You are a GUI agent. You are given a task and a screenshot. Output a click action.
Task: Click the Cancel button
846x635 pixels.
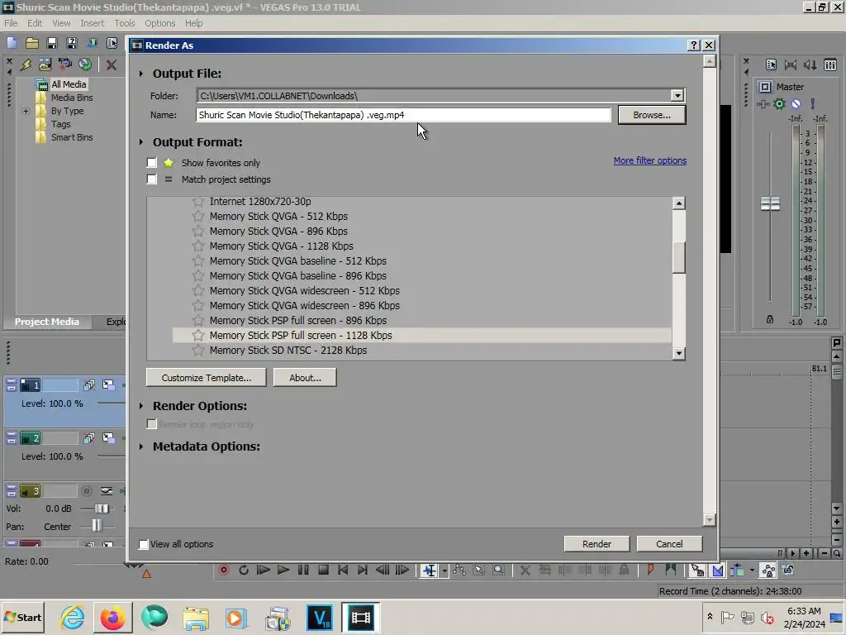(669, 544)
